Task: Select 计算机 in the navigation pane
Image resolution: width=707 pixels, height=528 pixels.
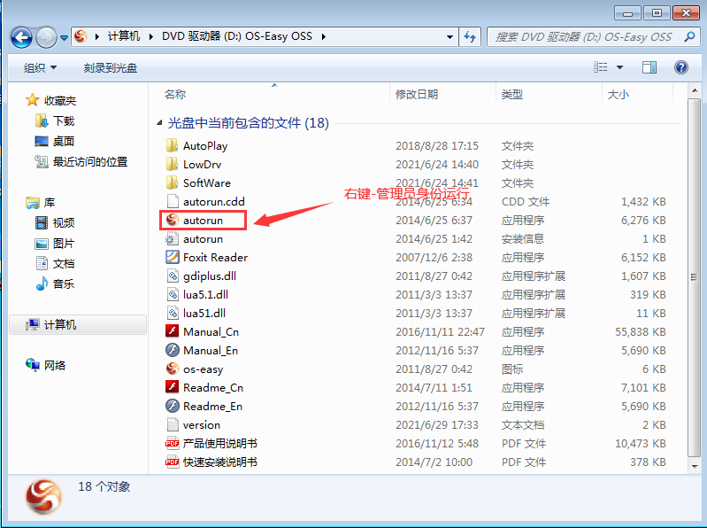Action: click(x=60, y=324)
